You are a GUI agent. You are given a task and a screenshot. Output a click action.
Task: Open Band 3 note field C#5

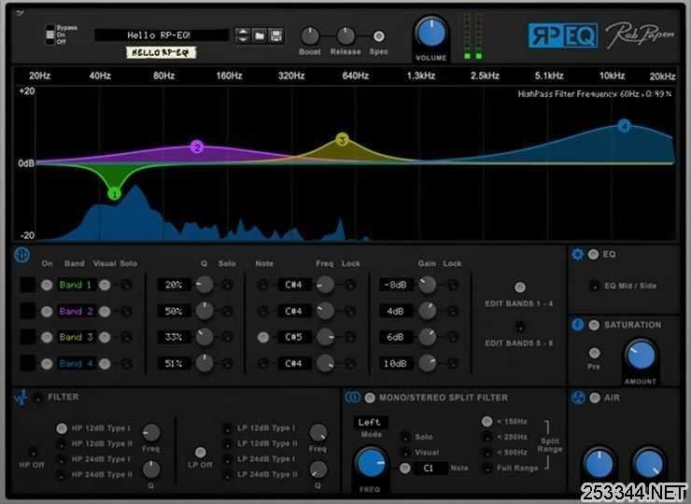[x=293, y=338]
